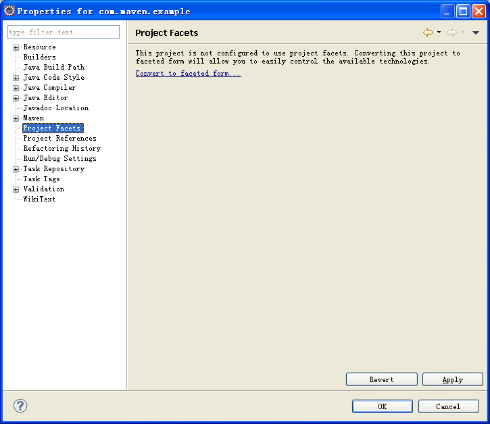Screen dimensions: 490x424
Task: Open the Javadoc Location page
Action: click(56, 108)
